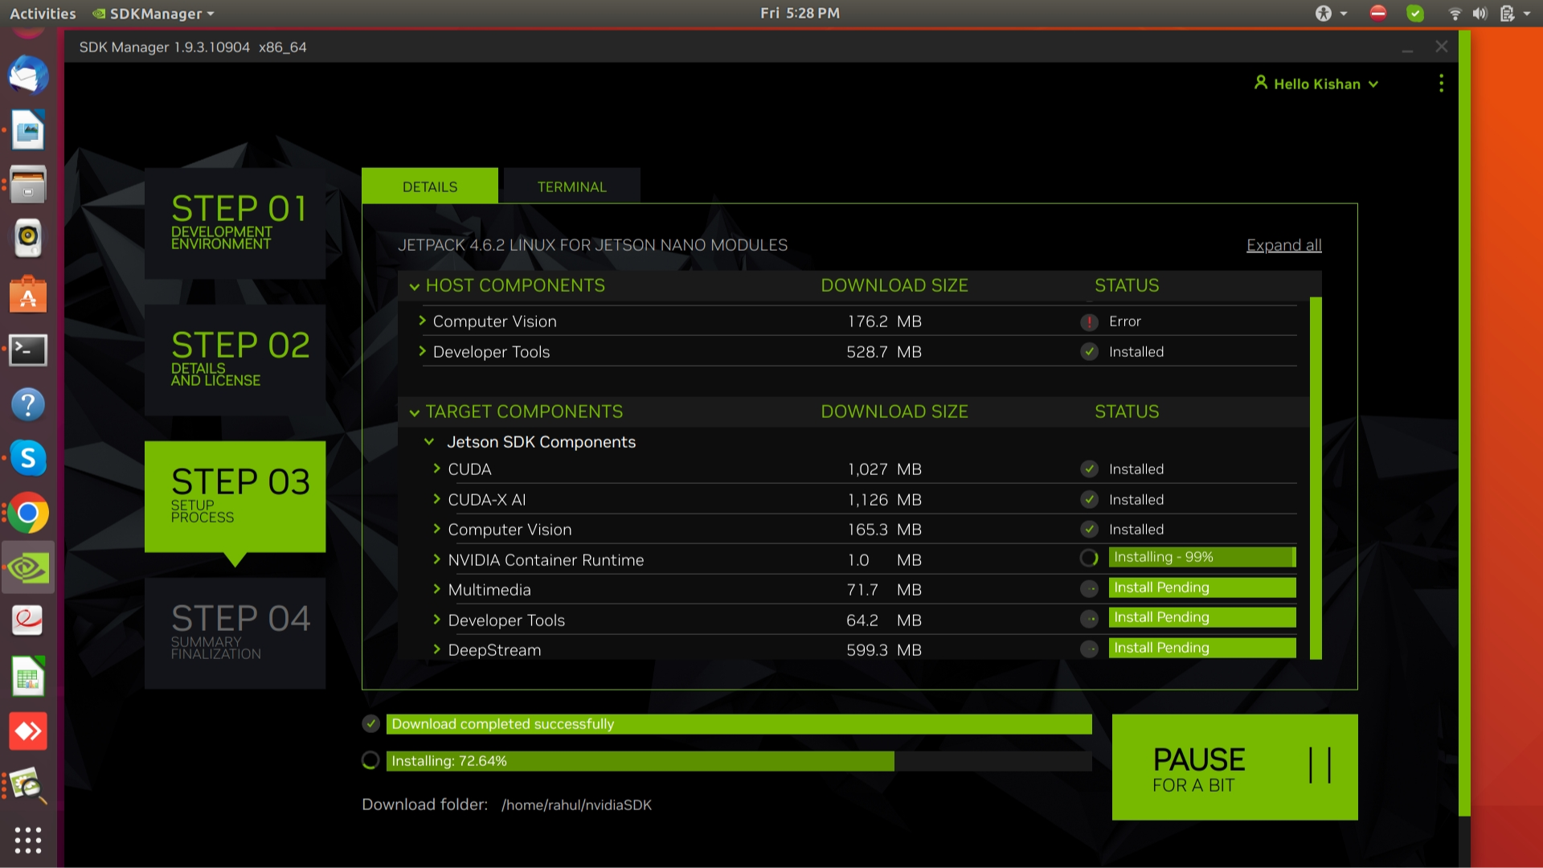Click the NVIDIA SDK Manager dock icon

(x=28, y=568)
